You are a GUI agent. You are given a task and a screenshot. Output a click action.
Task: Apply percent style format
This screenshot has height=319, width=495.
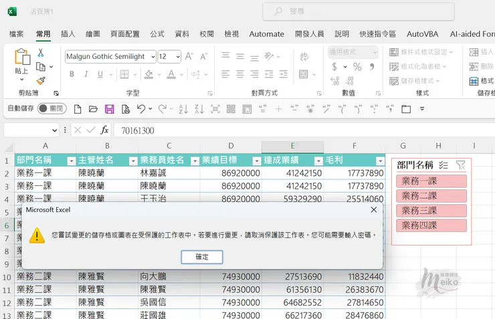click(357, 67)
